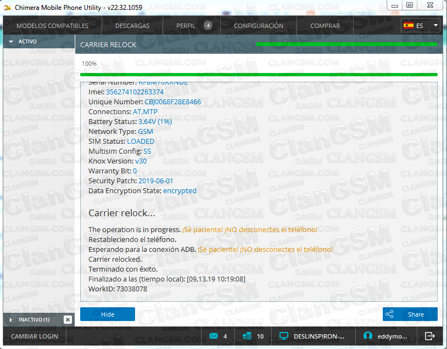
Task: Click the SIM Status value LOADED
Action: (x=141, y=142)
